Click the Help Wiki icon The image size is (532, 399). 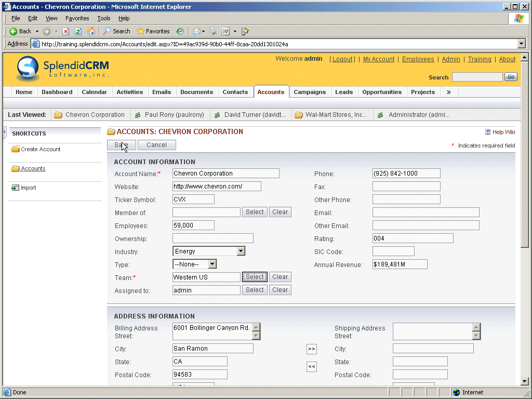coord(488,132)
